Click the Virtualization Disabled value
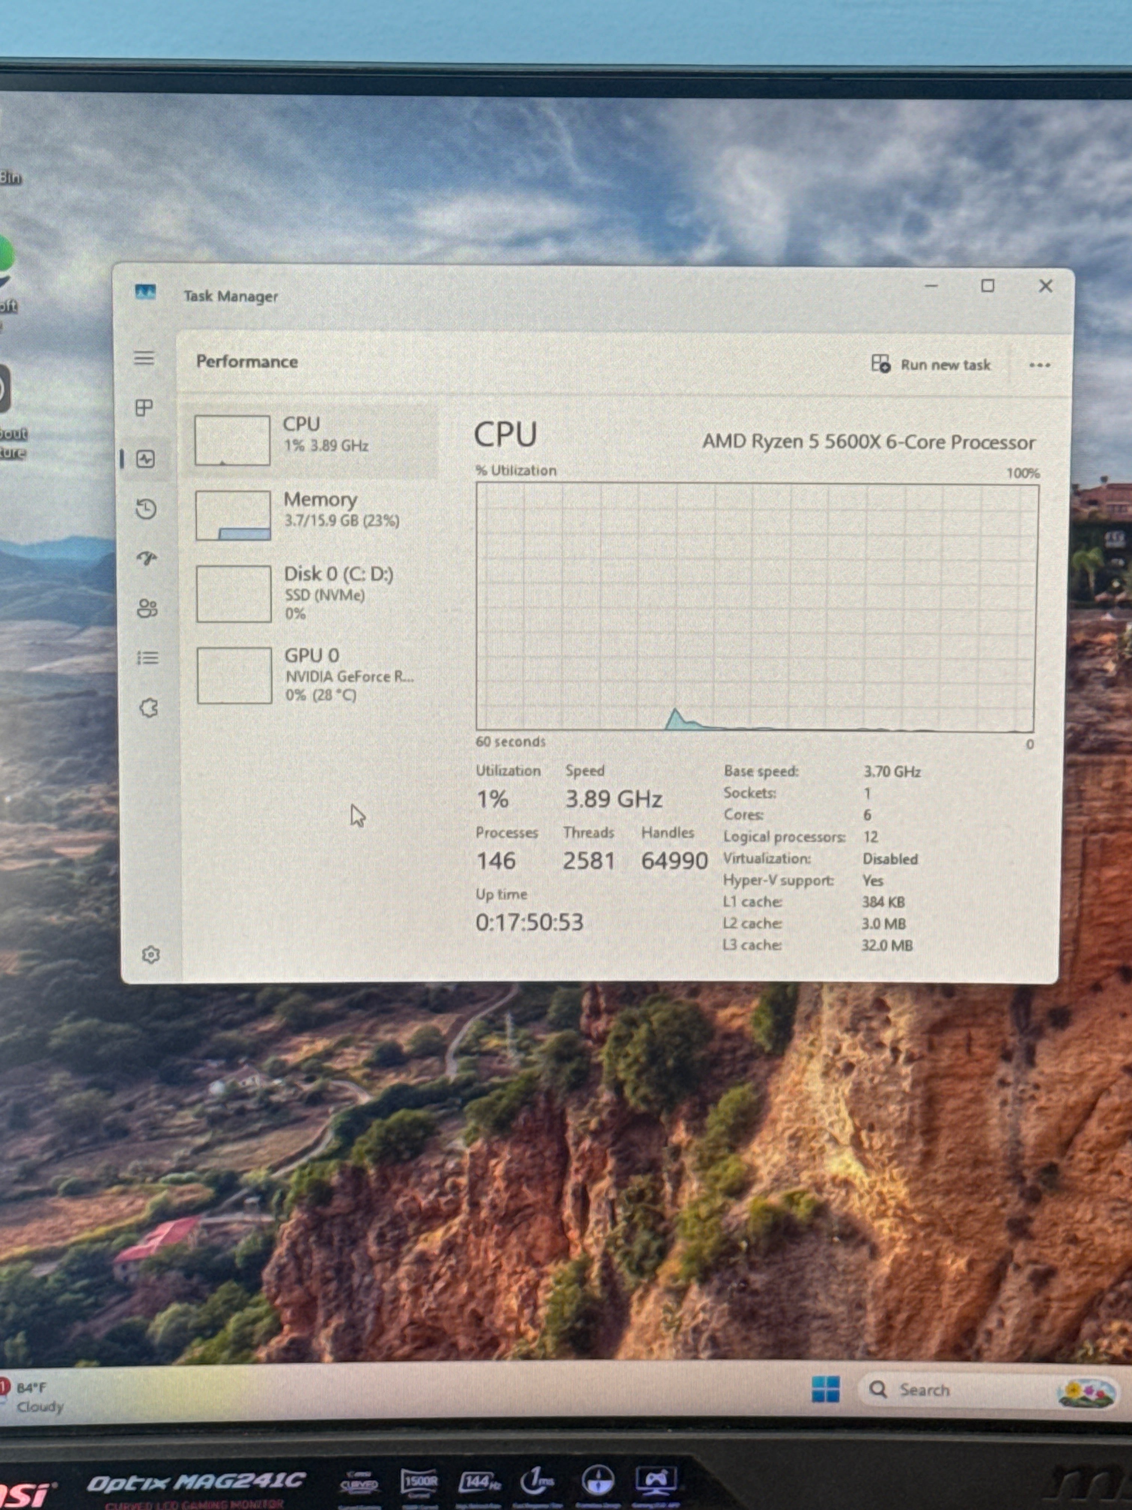The image size is (1132, 1510). [890, 859]
